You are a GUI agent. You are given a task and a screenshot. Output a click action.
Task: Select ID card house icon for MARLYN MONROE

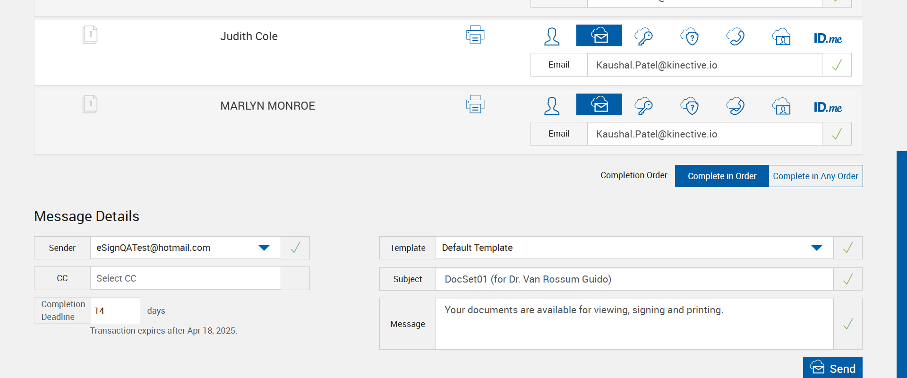[x=781, y=106]
